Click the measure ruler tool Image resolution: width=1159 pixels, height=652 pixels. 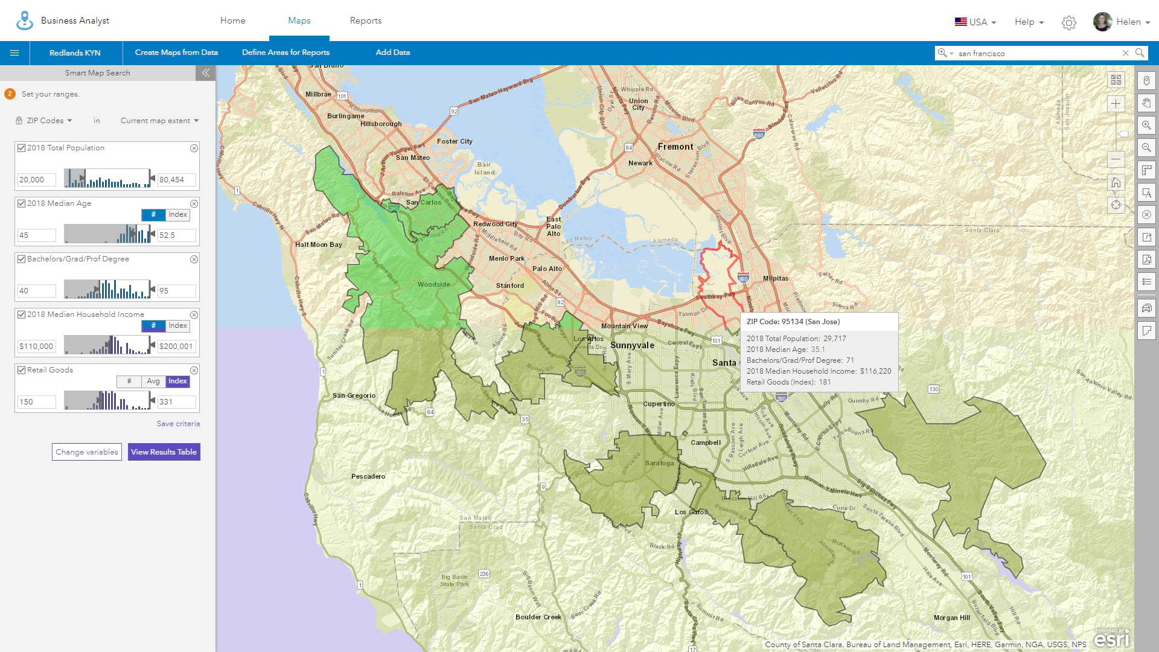point(1146,170)
